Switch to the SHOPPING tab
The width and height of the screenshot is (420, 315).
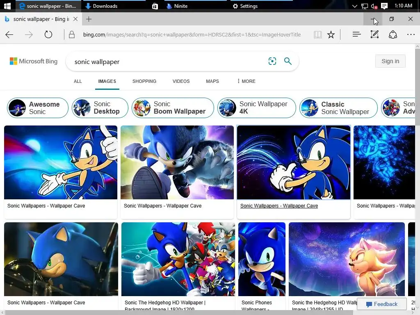click(x=144, y=81)
